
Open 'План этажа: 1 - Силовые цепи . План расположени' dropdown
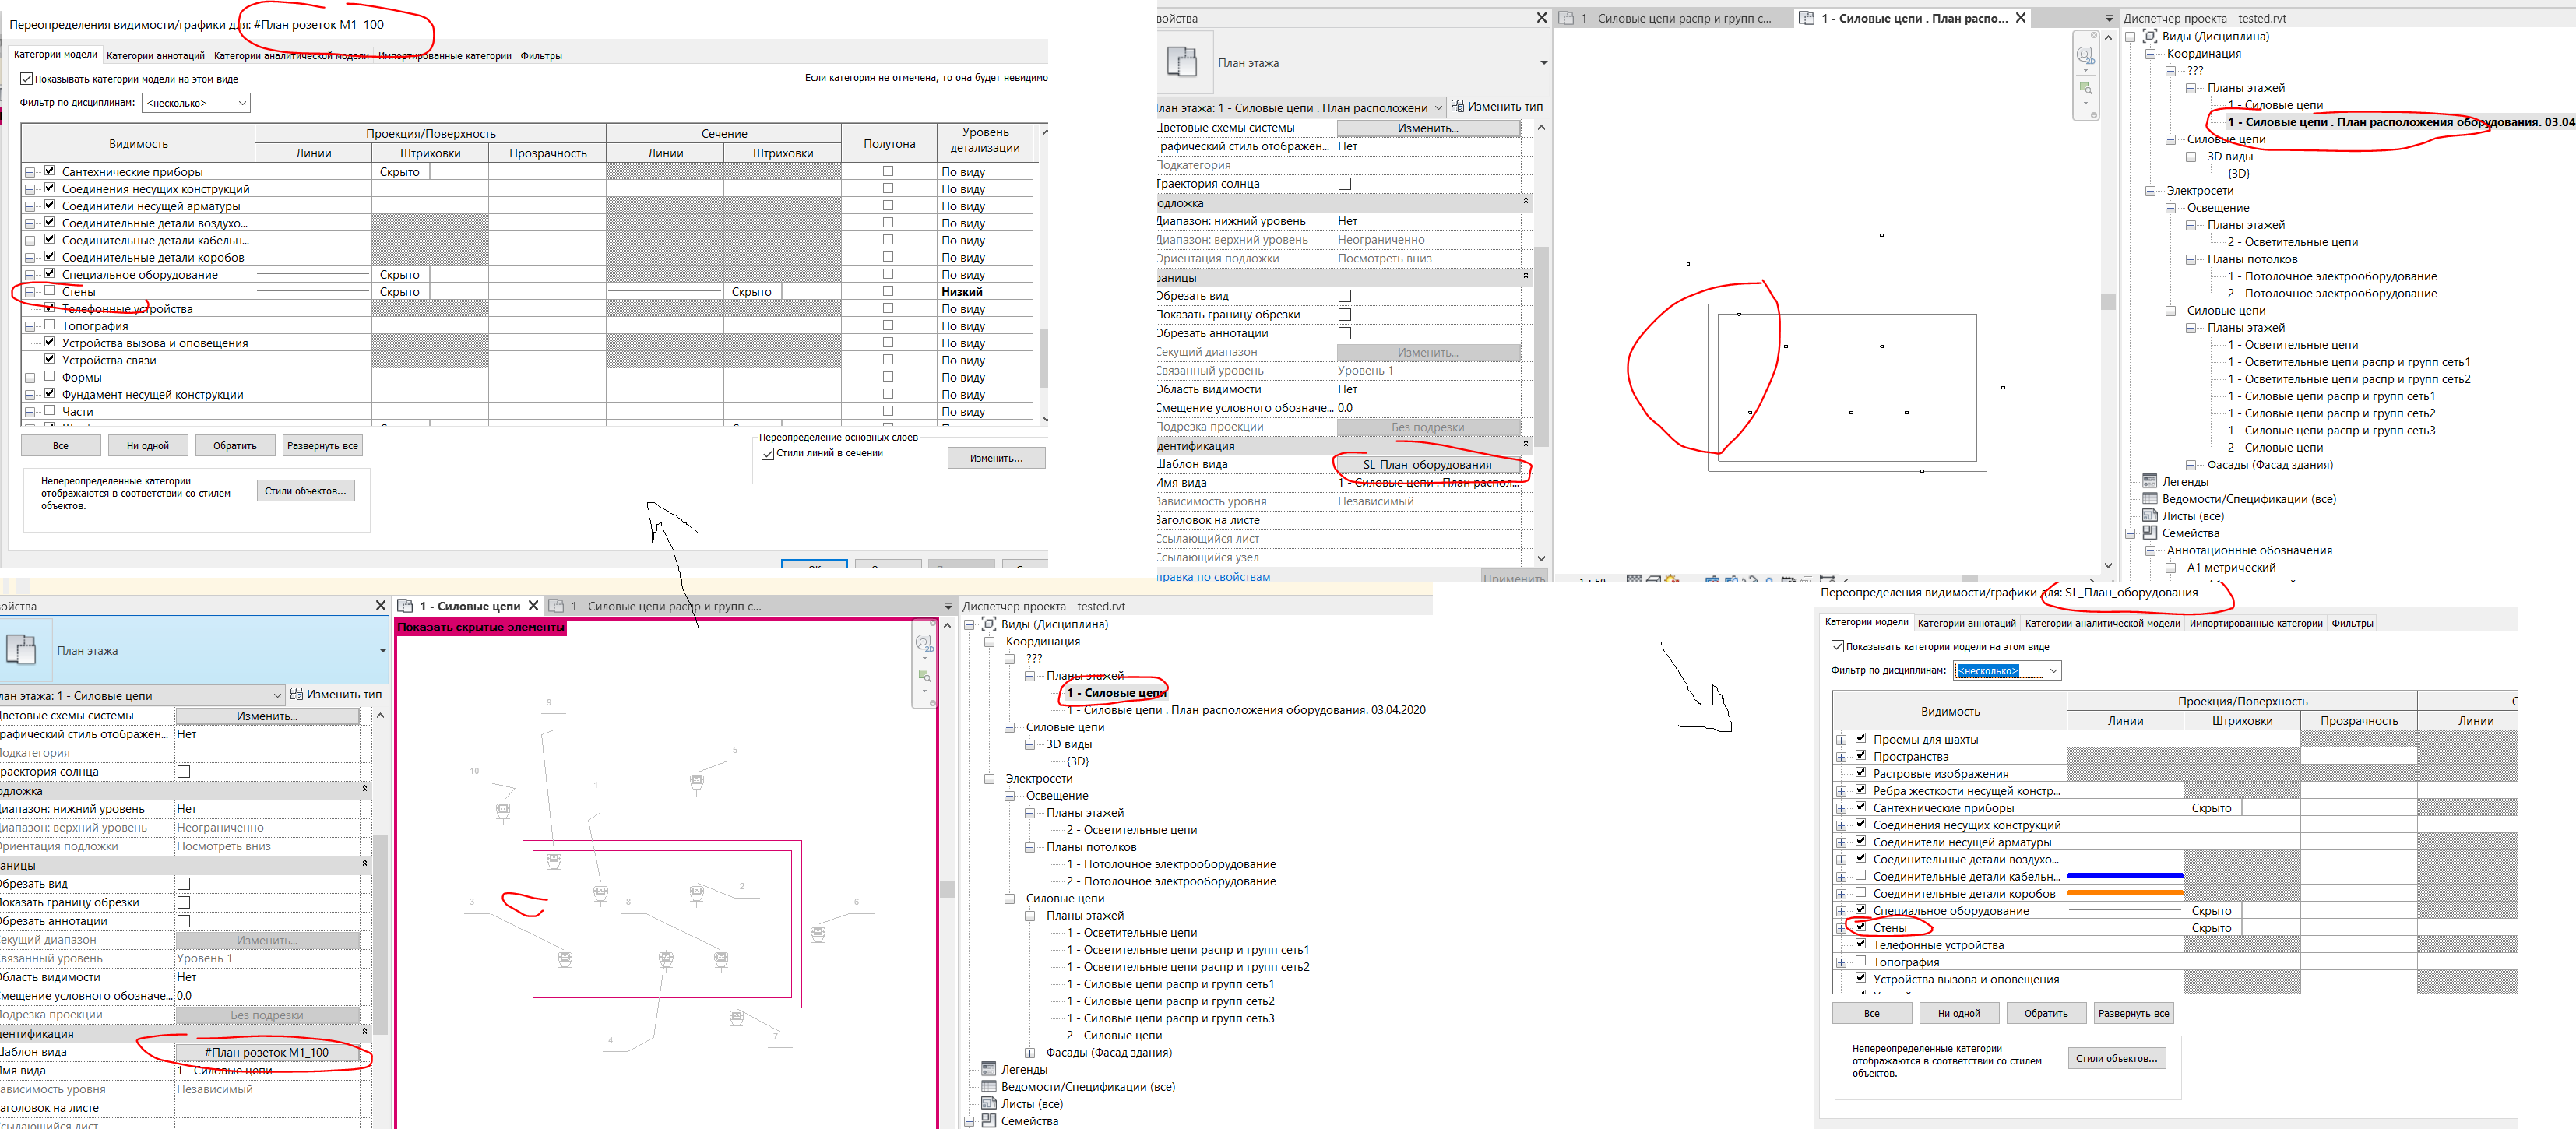(1438, 107)
